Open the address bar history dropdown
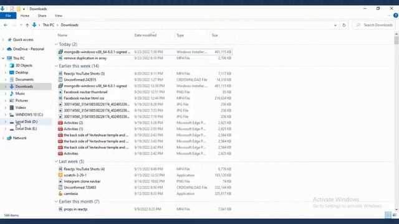399x224 pixels. (335, 25)
